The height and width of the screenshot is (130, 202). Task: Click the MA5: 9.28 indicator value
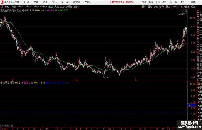tap(30, 11)
